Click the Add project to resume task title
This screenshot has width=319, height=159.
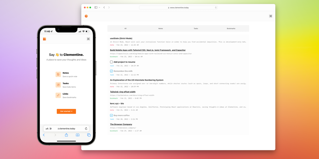point(124,62)
